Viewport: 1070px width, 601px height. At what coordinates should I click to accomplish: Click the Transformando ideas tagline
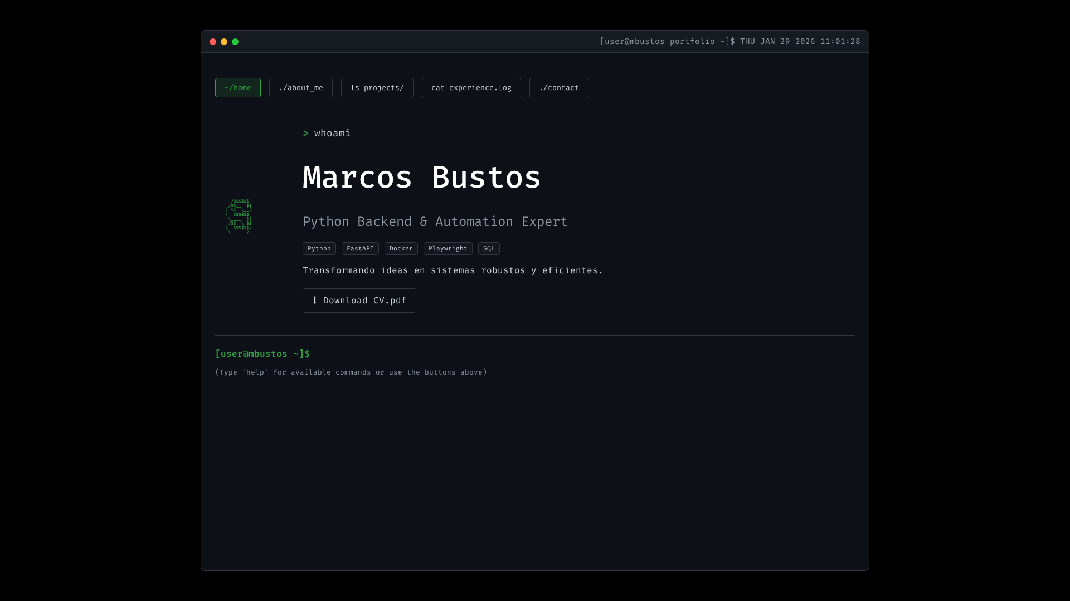pos(453,270)
